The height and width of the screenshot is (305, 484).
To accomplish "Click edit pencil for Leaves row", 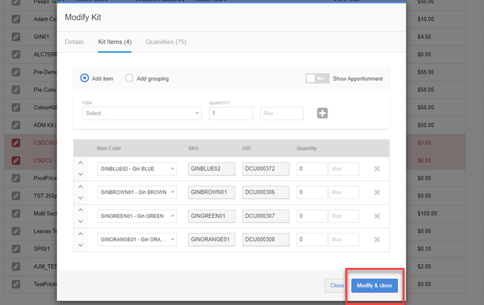I will (x=16, y=231).
